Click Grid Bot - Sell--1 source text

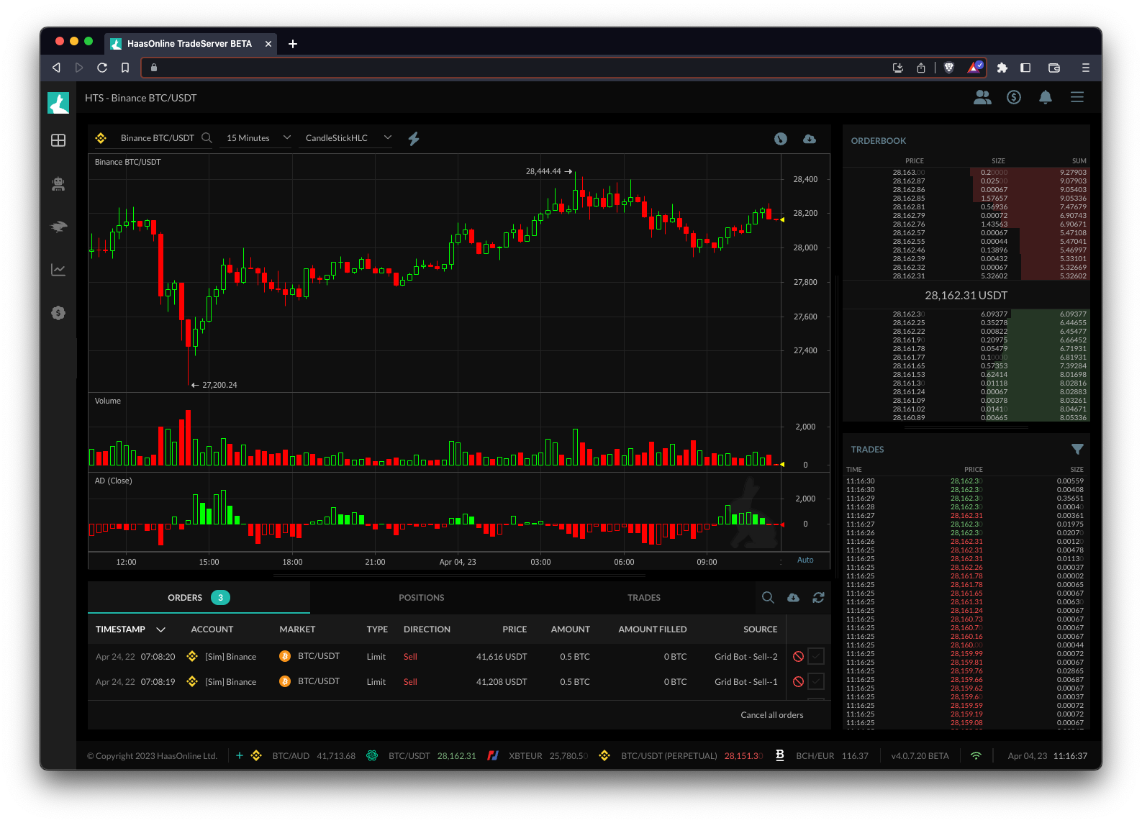pos(746,682)
